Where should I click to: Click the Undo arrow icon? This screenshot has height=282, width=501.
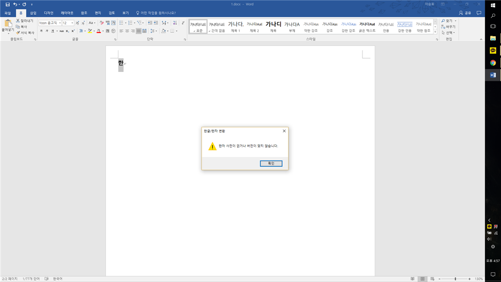tap(15, 4)
